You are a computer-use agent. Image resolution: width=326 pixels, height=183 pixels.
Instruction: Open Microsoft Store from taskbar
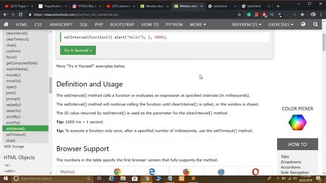(134, 178)
